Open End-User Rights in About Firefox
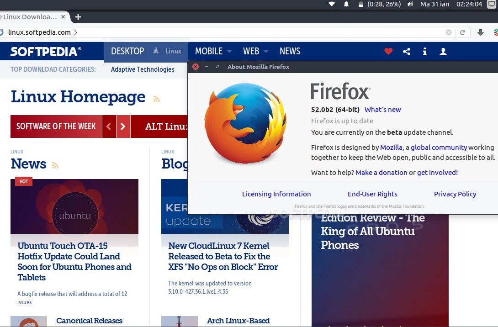The image size is (498, 327). [x=372, y=194]
